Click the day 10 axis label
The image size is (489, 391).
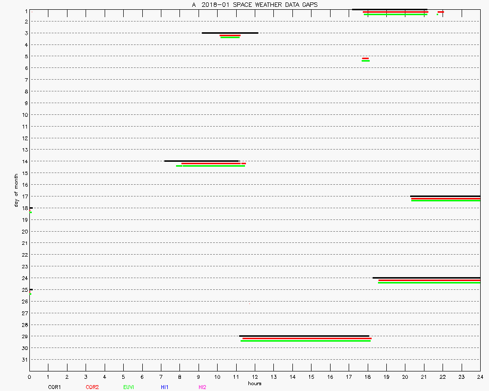(23, 115)
